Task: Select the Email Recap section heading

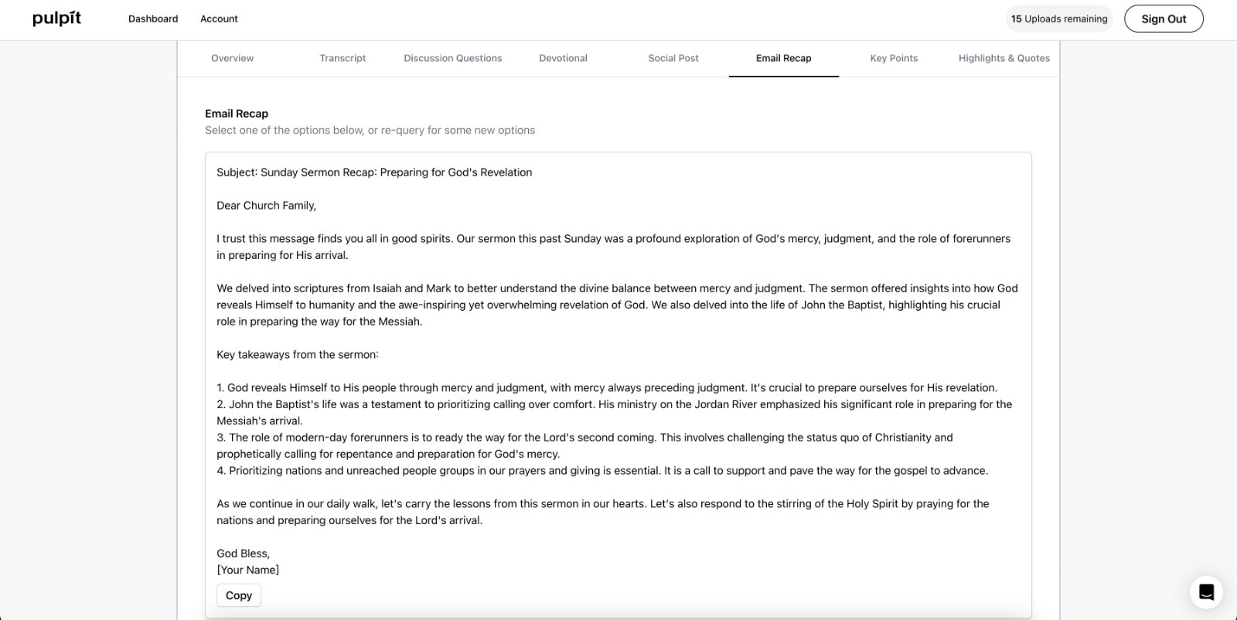Action: pyautogui.click(x=237, y=114)
